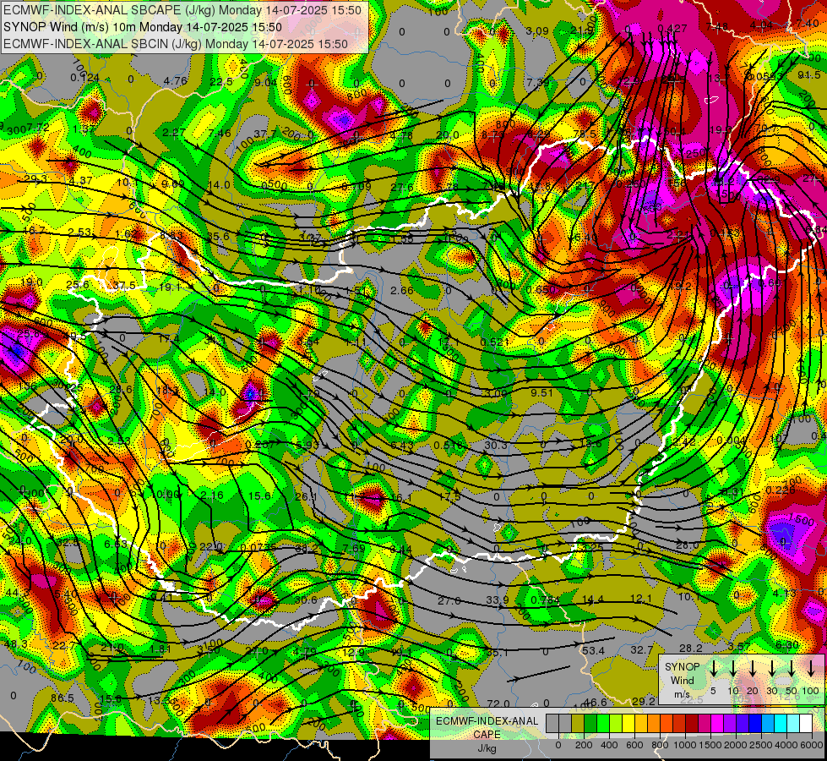
Task: Click the 2500 tick on CAPE scale
Action: tap(761, 745)
